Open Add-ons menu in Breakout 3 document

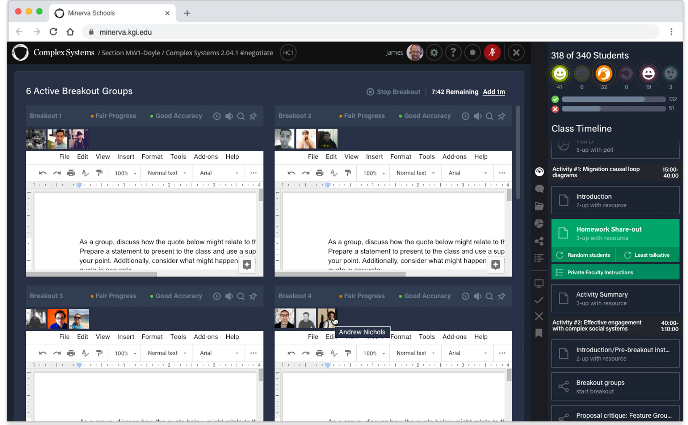[x=206, y=337]
